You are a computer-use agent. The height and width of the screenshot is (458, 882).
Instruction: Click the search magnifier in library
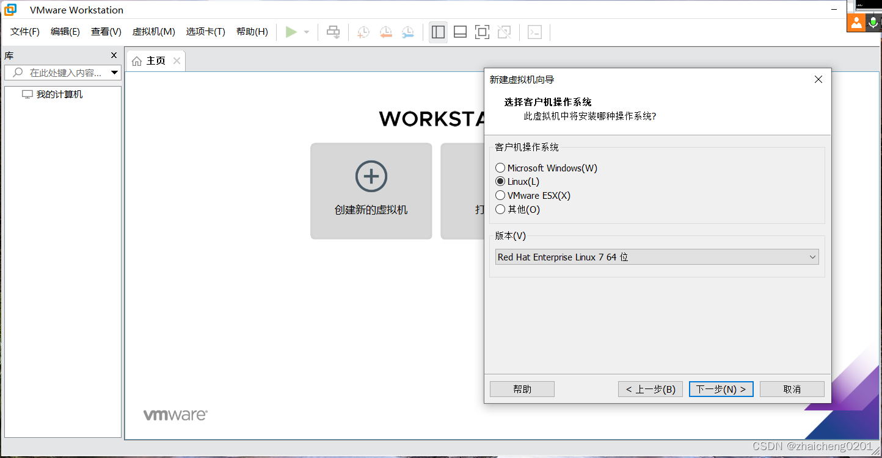pyautogui.click(x=18, y=73)
